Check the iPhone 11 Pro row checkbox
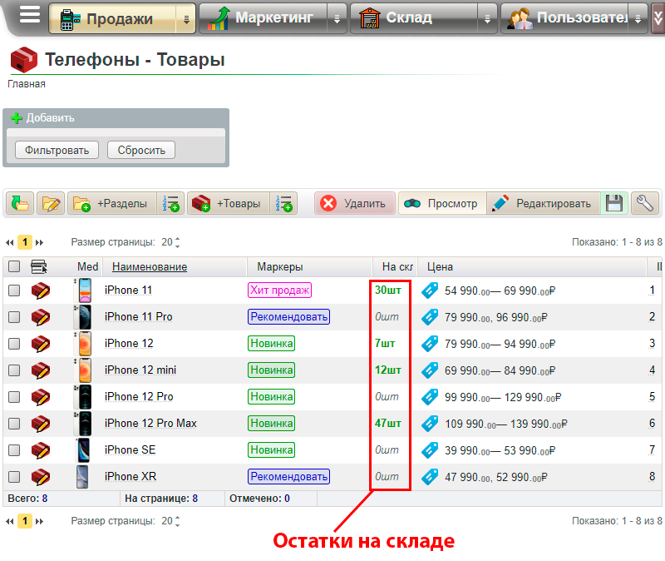Screen dimensions: 665x561 point(14,317)
